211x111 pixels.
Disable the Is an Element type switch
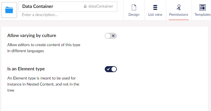pyautogui.click(x=111, y=69)
